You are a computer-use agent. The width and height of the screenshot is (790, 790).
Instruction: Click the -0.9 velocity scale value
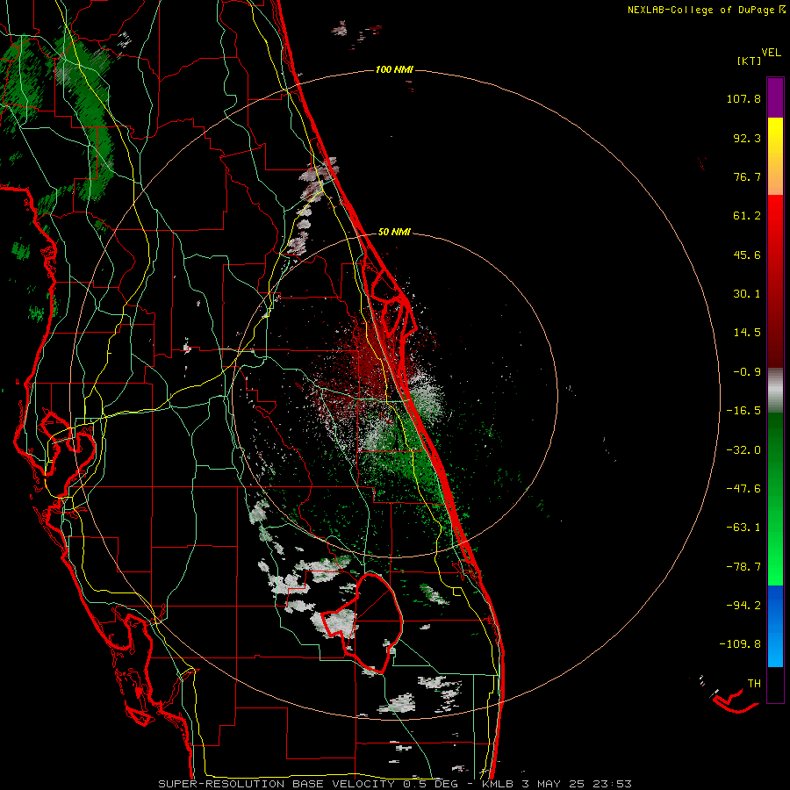click(747, 372)
